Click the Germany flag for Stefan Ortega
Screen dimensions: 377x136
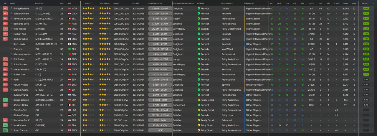(69, 115)
